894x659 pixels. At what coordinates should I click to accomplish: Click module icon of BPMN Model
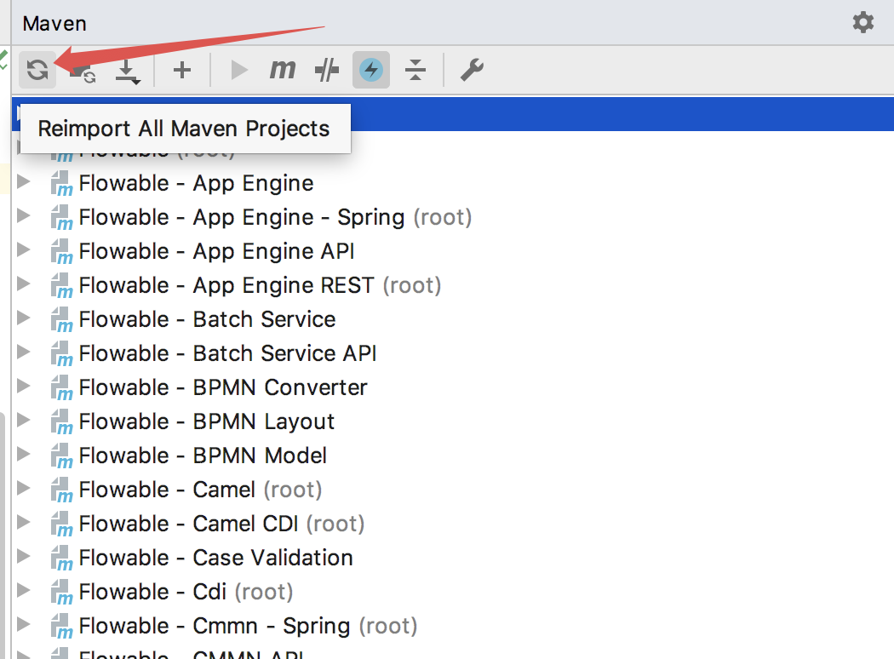click(61, 456)
